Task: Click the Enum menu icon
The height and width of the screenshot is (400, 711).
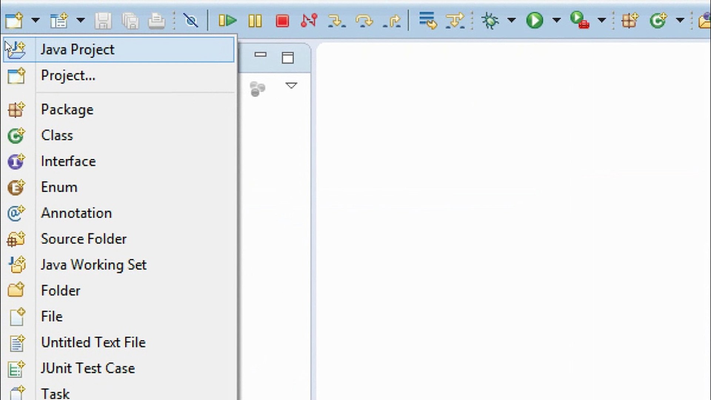Action: click(16, 187)
